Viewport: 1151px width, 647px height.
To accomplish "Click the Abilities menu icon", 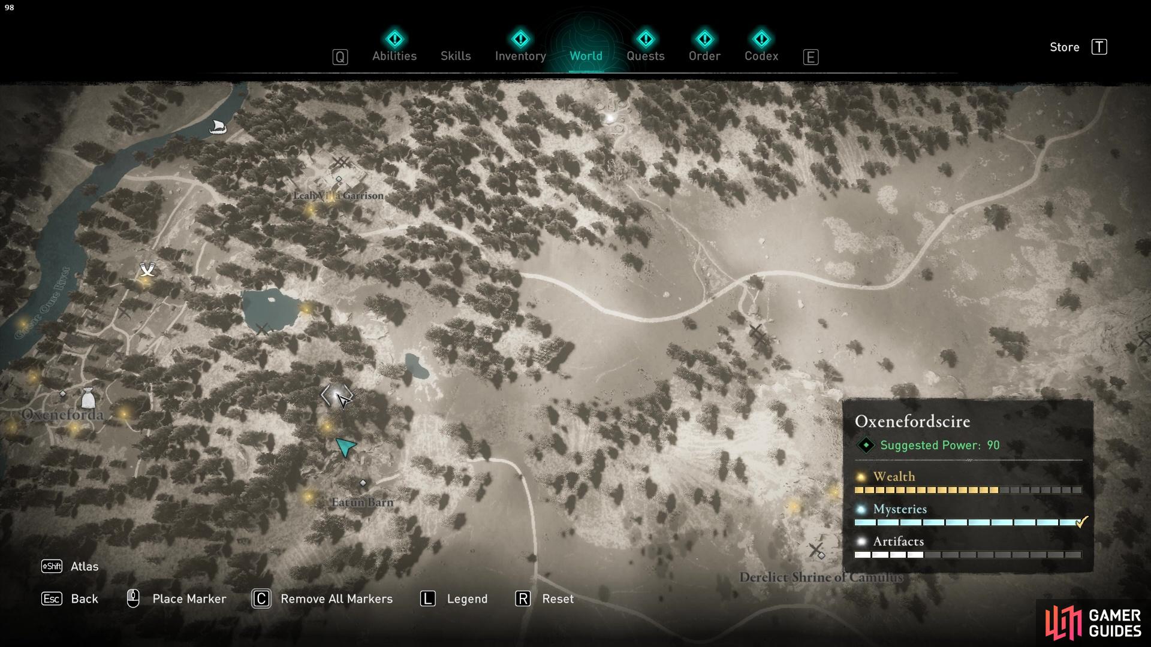I will (x=394, y=40).
